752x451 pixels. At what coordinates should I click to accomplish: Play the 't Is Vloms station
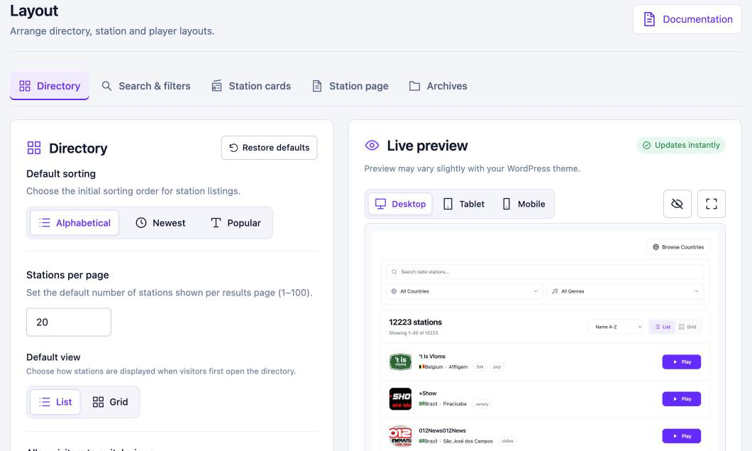682,362
